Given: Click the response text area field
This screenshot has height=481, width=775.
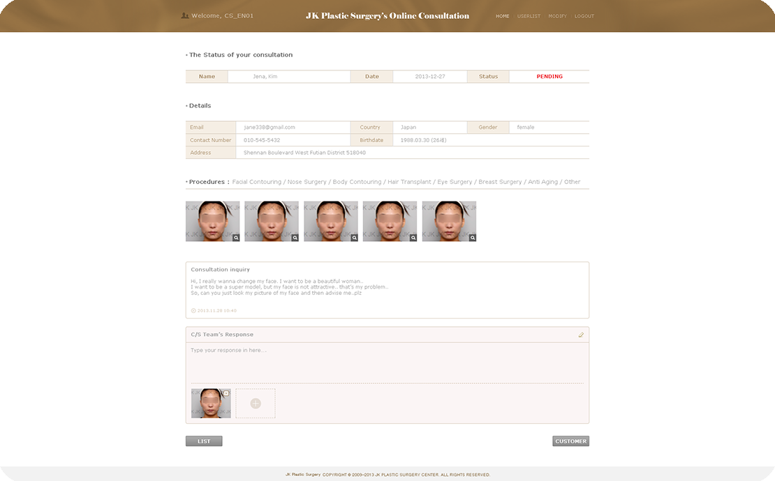Looking at the screenshot, I should (x=387, y=363).
